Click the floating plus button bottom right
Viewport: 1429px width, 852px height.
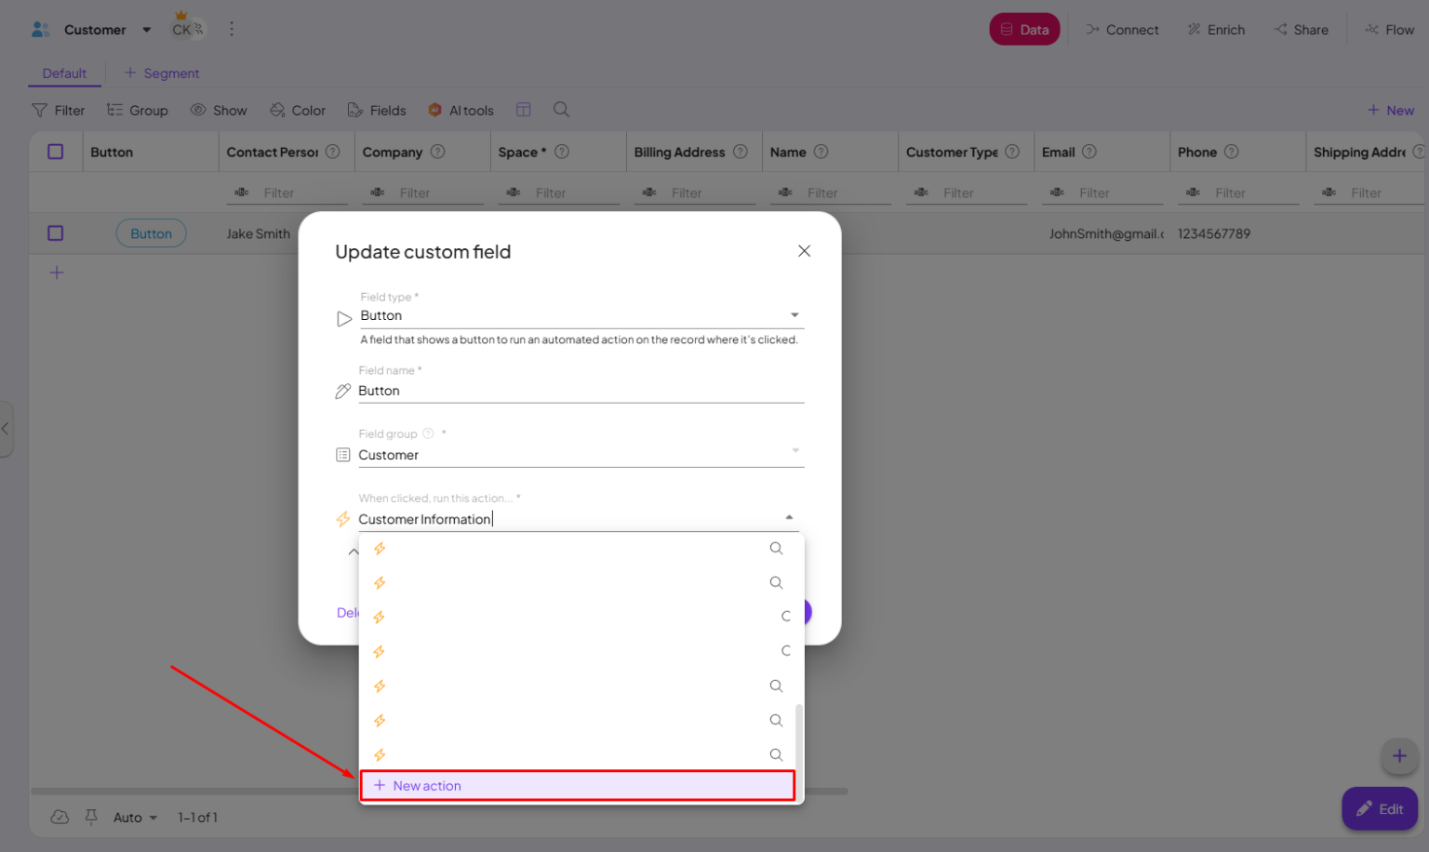pyautogui.click(x=1399, y=756)
